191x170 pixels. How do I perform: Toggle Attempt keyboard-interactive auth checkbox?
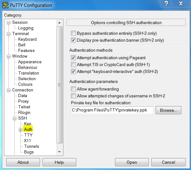click(73, 71)
